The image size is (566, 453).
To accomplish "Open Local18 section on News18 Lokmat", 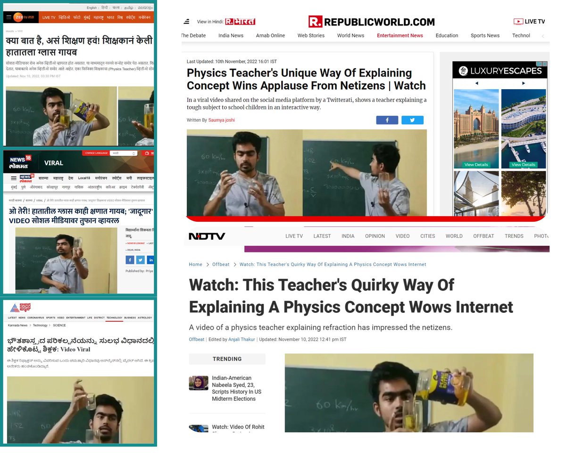I will [84, 178].
